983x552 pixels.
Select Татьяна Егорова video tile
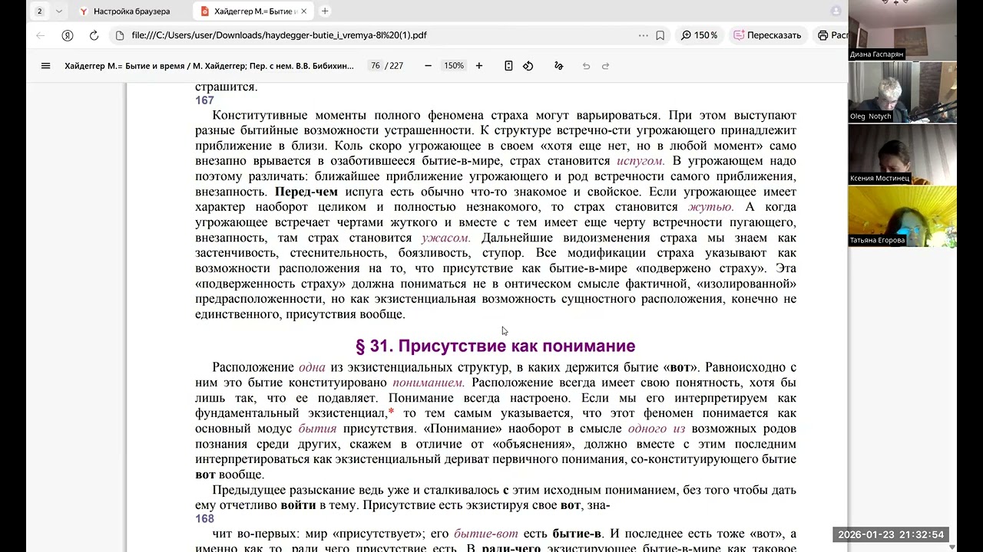[902, 216]
